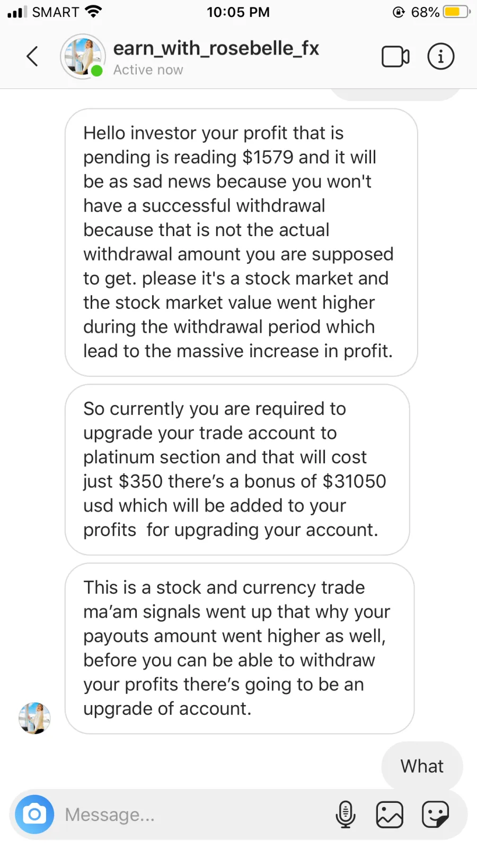Tap the "Active now" status text
The width and height of the screenshot is (477, 849).
point(148,70)
